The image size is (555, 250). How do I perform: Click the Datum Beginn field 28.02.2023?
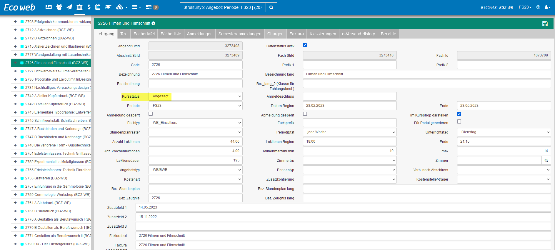click(x=350, y=106)
